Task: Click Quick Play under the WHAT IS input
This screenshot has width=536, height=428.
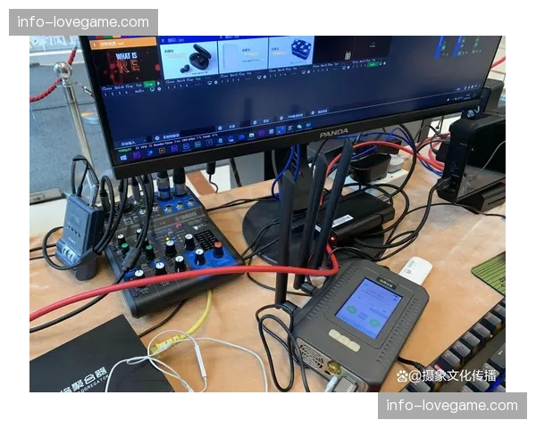Action: [121, 86]
